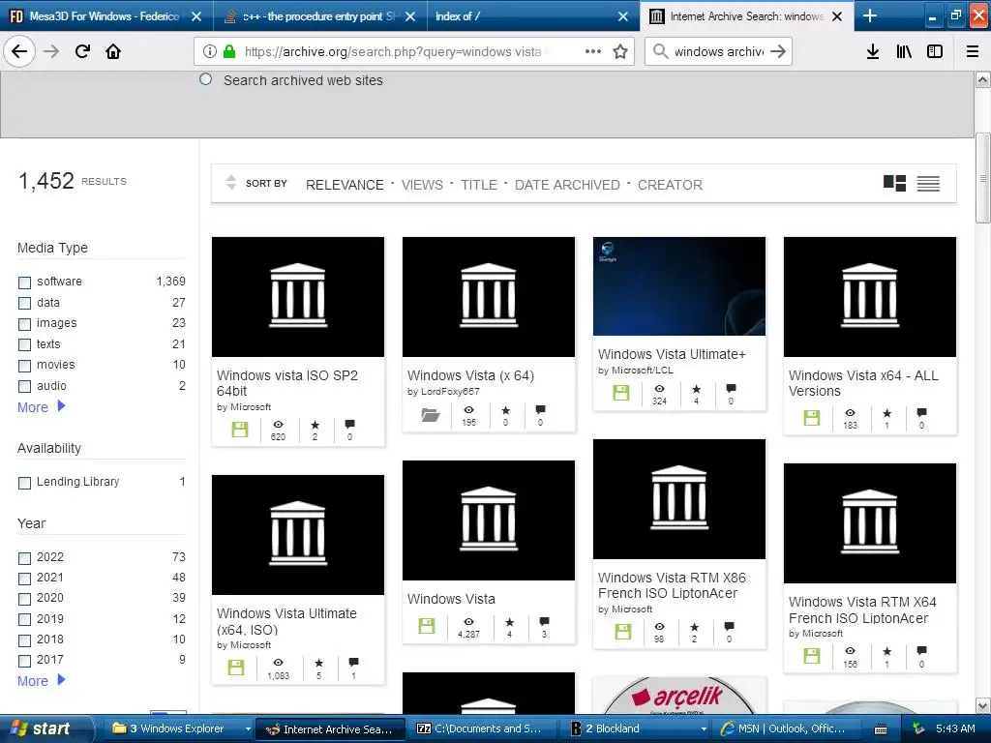Image resolution: width=991 pixels, height=743 pixels.
Task: Click the windows archive search box
Action: pos(719,51)
